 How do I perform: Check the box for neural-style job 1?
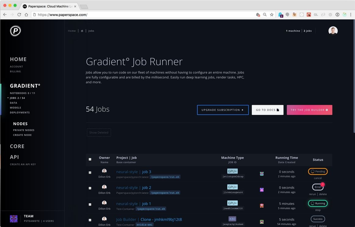[90, 204]
